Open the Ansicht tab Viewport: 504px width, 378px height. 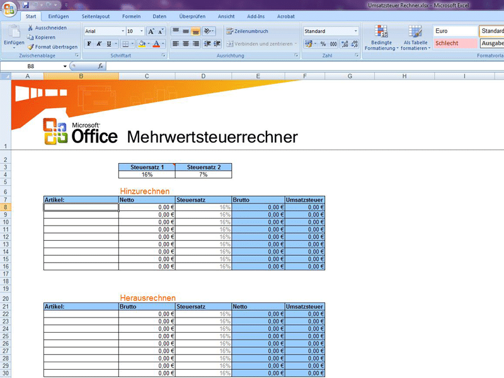[x=226, y=16]
